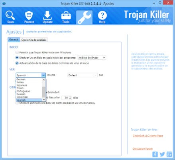Expand the Análisis Estándar dropdown
175x160 pixels.
[92, 58]
